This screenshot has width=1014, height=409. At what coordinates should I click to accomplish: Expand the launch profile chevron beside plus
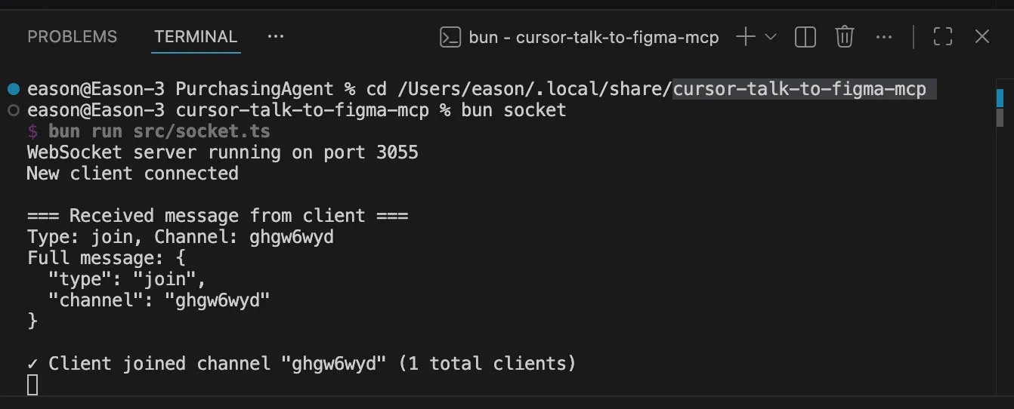click(x=771, y=36)
